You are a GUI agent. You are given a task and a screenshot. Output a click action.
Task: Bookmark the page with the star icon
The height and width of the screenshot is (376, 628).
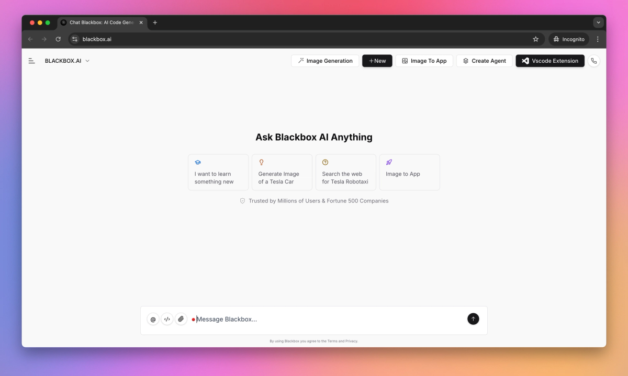tap(535, 39)
